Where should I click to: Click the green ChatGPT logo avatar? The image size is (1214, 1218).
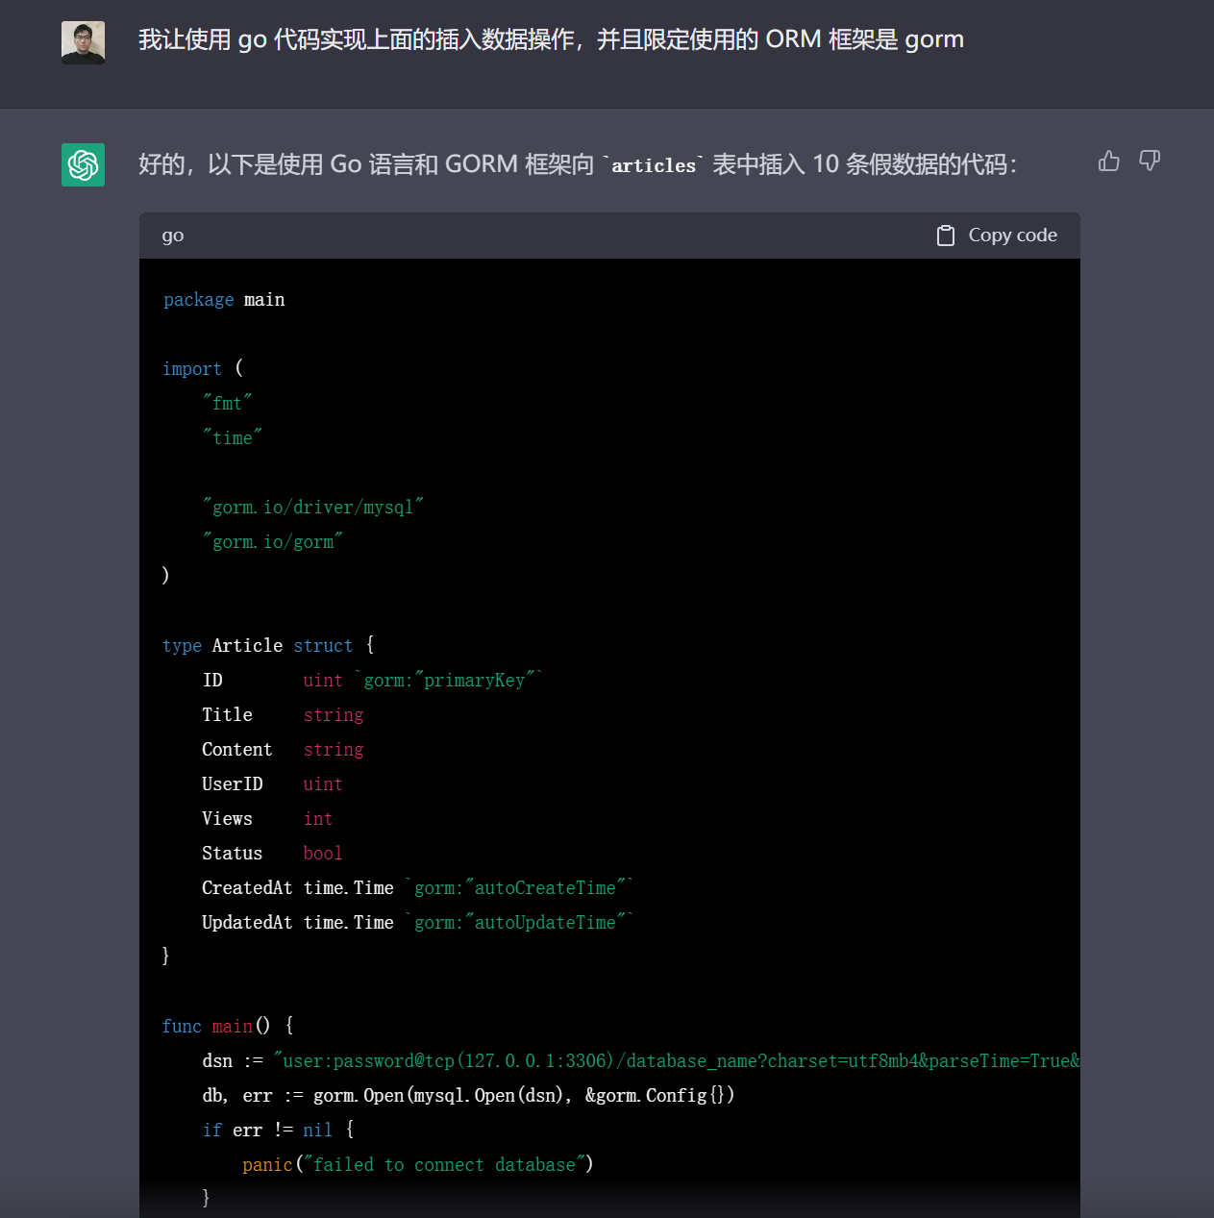[84, 164]
